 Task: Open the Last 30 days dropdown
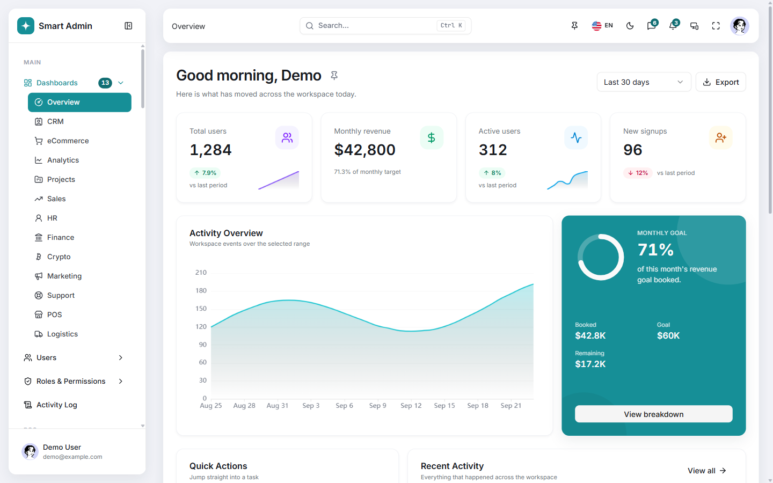click(x=644, y=82)
